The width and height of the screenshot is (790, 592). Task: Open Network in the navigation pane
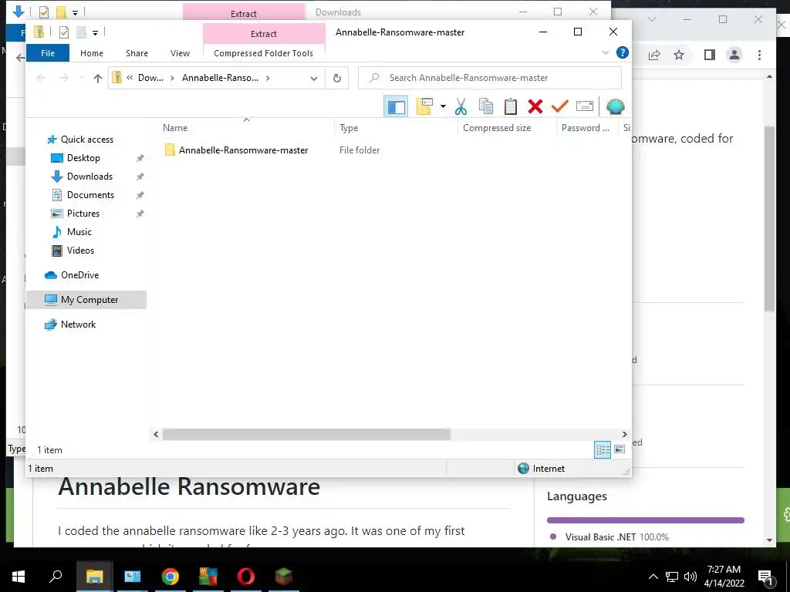(x=78, y=325)
